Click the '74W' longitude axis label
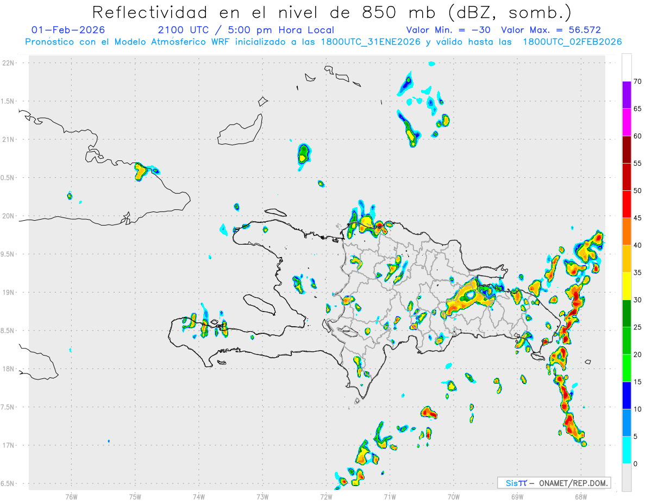 point(198,496)
